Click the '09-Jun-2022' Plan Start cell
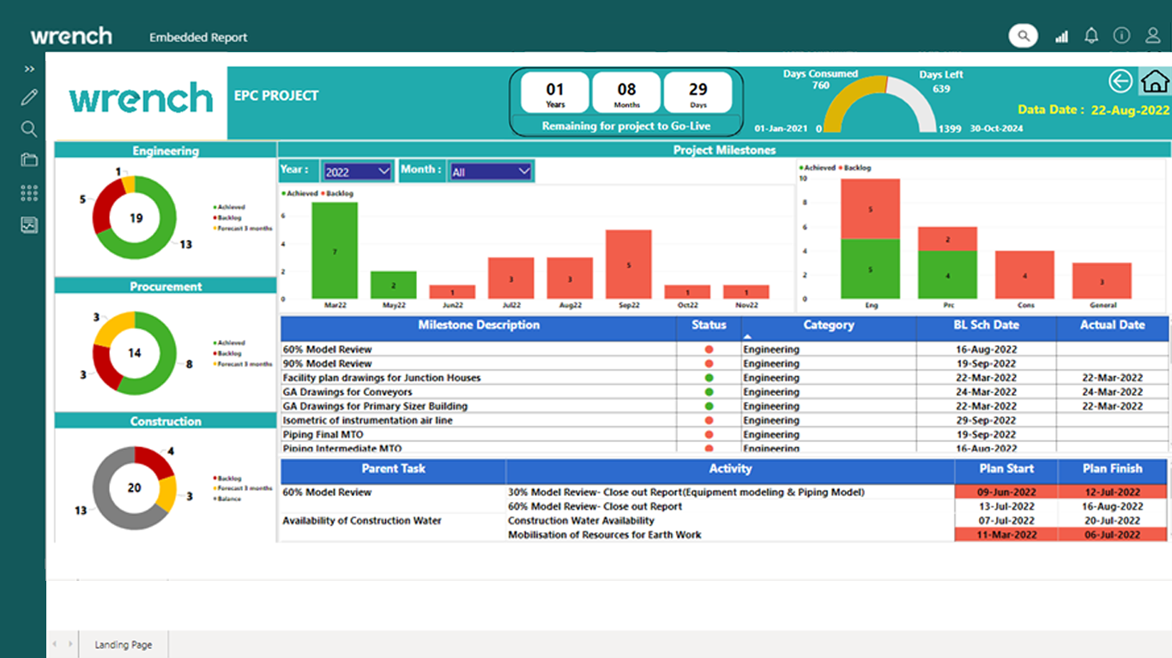Screen dimensions: 1172x658 click(x=1006, y=492)
